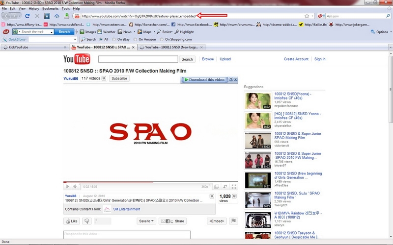Open the facebook bookmark in the bookmarks bar
This screenshot has height=245, width=393.
(192, 24)
